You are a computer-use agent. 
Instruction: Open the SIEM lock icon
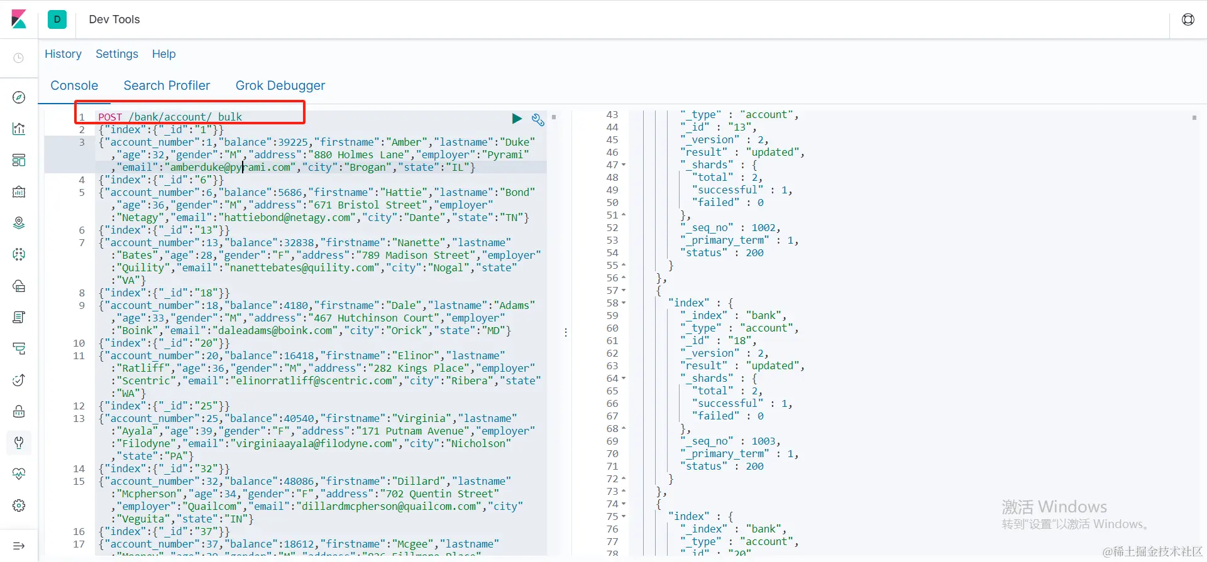point(19,411)
